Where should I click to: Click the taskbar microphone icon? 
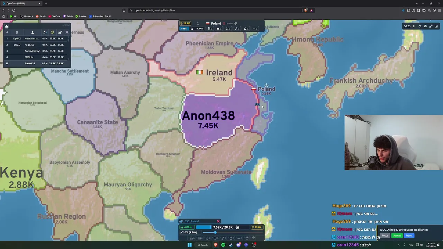(404, 245)
